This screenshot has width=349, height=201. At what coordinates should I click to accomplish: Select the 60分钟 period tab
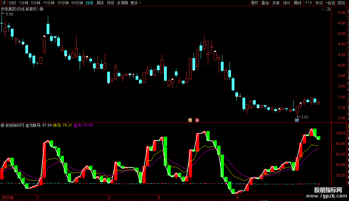tap(77, 3)
